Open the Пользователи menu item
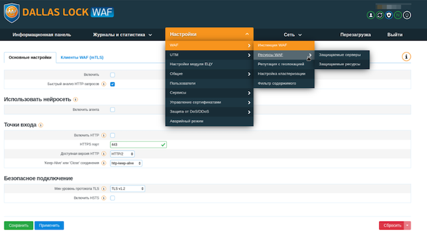Viewport: 427px width, 240px height. point(209,83)
